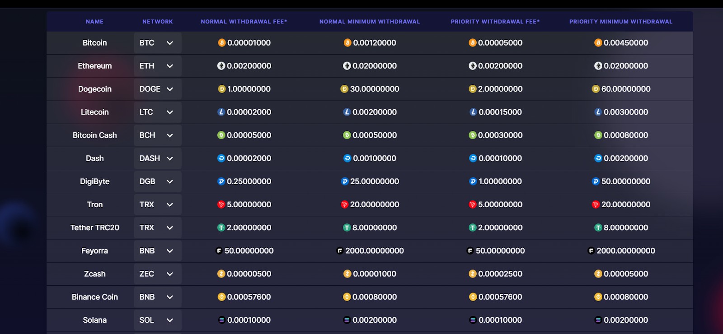Select the Binance Coin name cell
The height and width of the screenshot is (334, 723).
95,297
